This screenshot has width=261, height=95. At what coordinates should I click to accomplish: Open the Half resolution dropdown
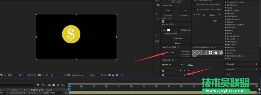coord(56,75)
